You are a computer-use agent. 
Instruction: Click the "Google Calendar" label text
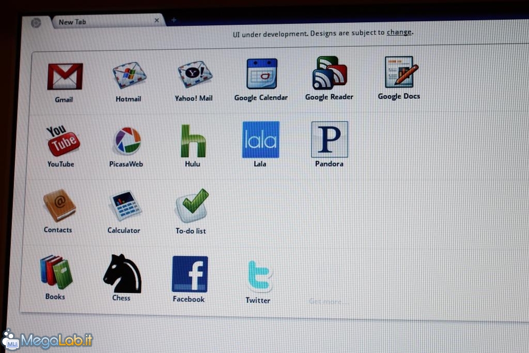click(x=261, y=97)
